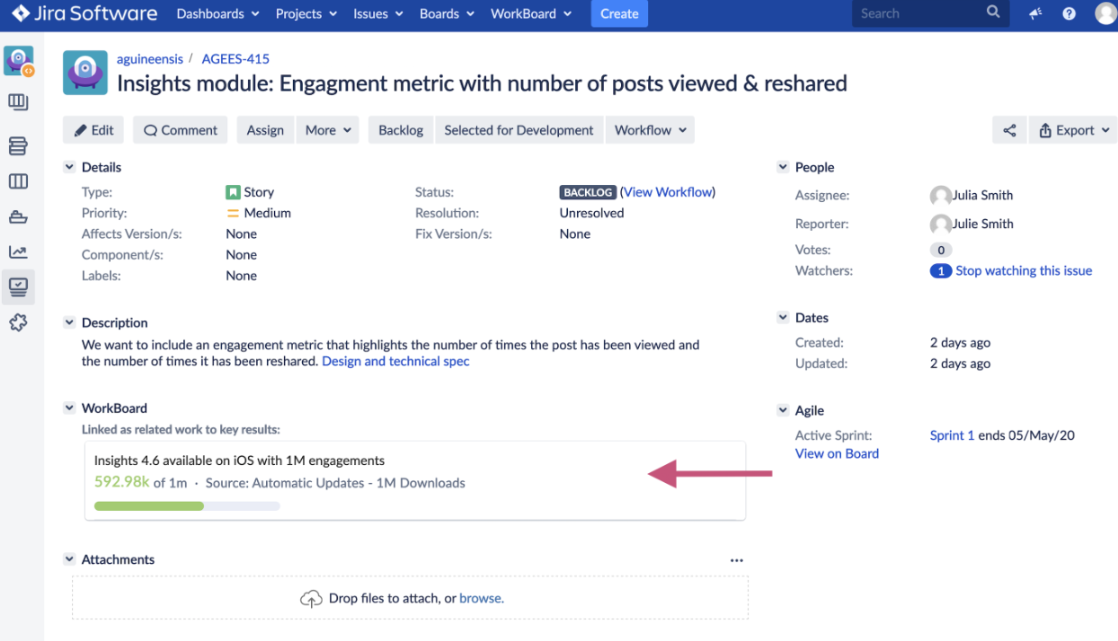1118x641 pixels.
Task: Open the add-ons puzzle icon in sidebar
Action: pyautogui.click(x=18, y=323)
